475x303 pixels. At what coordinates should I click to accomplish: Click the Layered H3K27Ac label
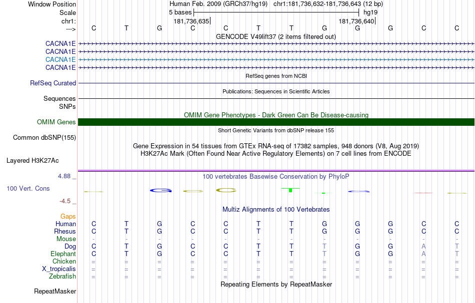(32, 161)
